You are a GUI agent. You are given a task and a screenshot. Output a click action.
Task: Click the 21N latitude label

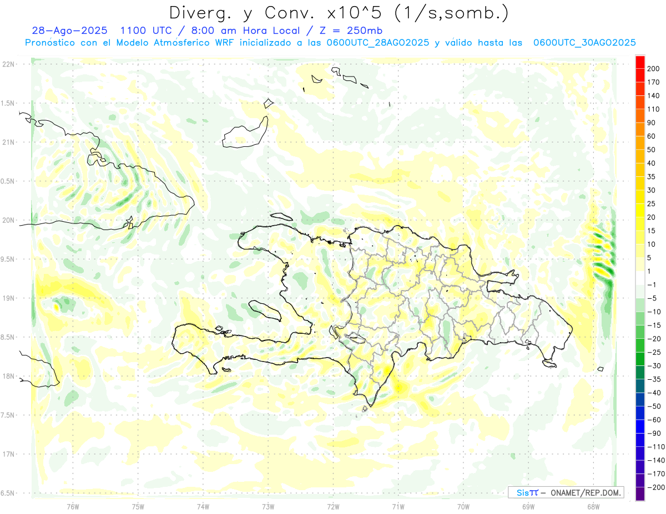coord(8,142)
